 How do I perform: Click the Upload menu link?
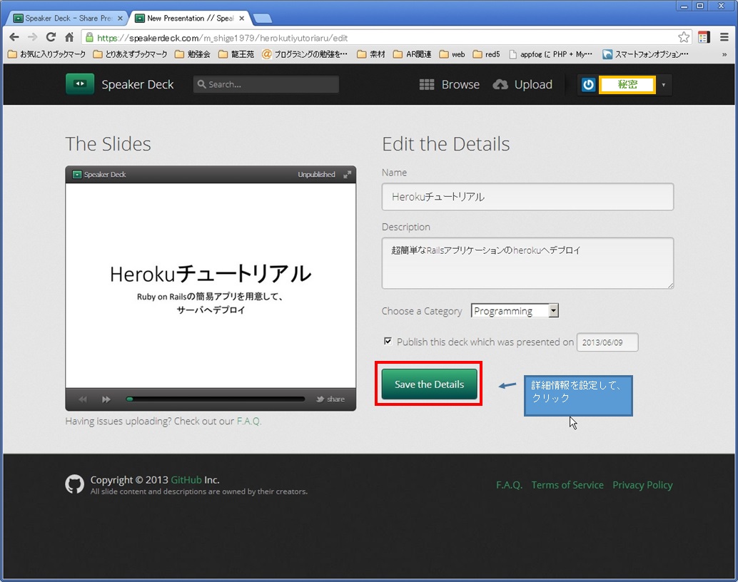tap(533, 85)
